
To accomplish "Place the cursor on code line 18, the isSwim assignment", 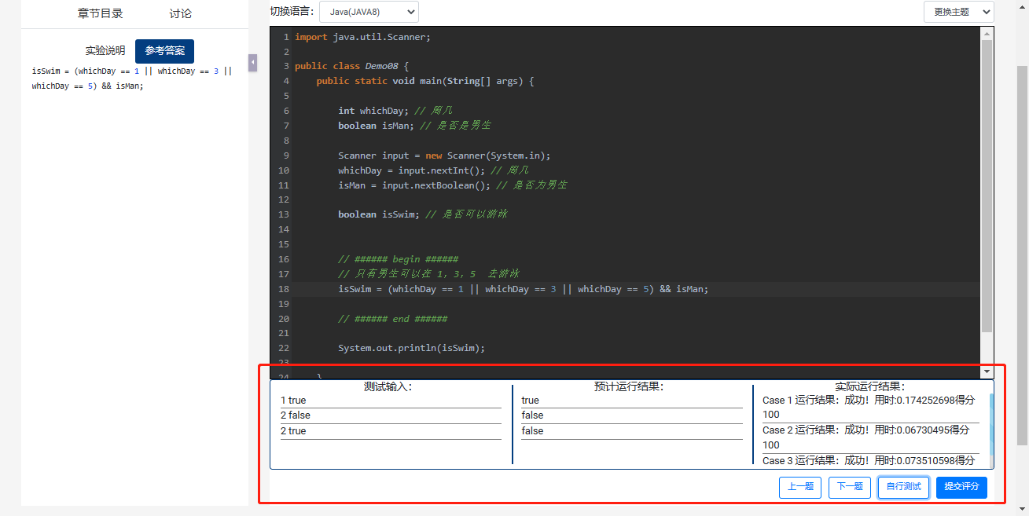I will coord(523,289).
